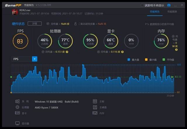Viewport: 187px width, 129px height.
Task: Click the FPS 83 gauge
Action: pyautogui.click(x=20, y=41)
